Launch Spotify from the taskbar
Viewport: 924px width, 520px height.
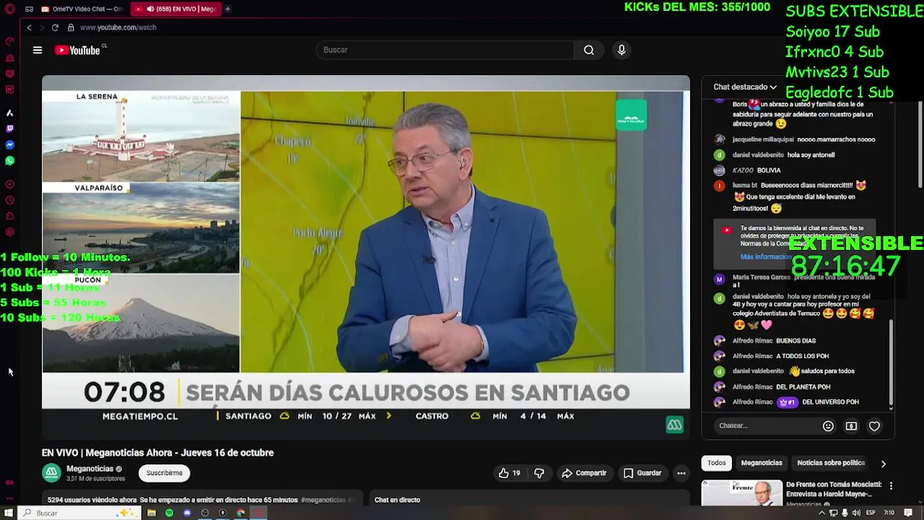[169, 513]
